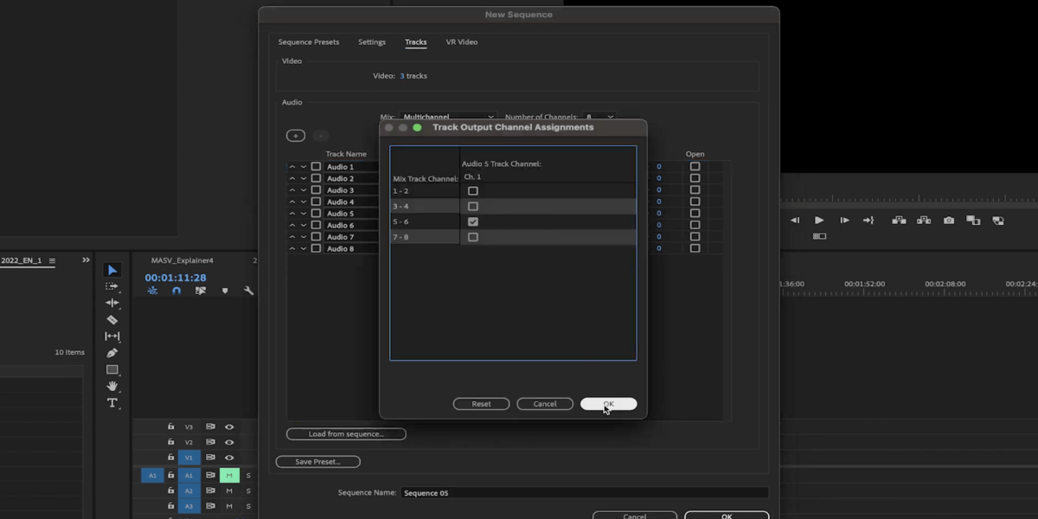Play the program monitor
Viewport: 1038px width, 519px height.
(x=819, y=221)
